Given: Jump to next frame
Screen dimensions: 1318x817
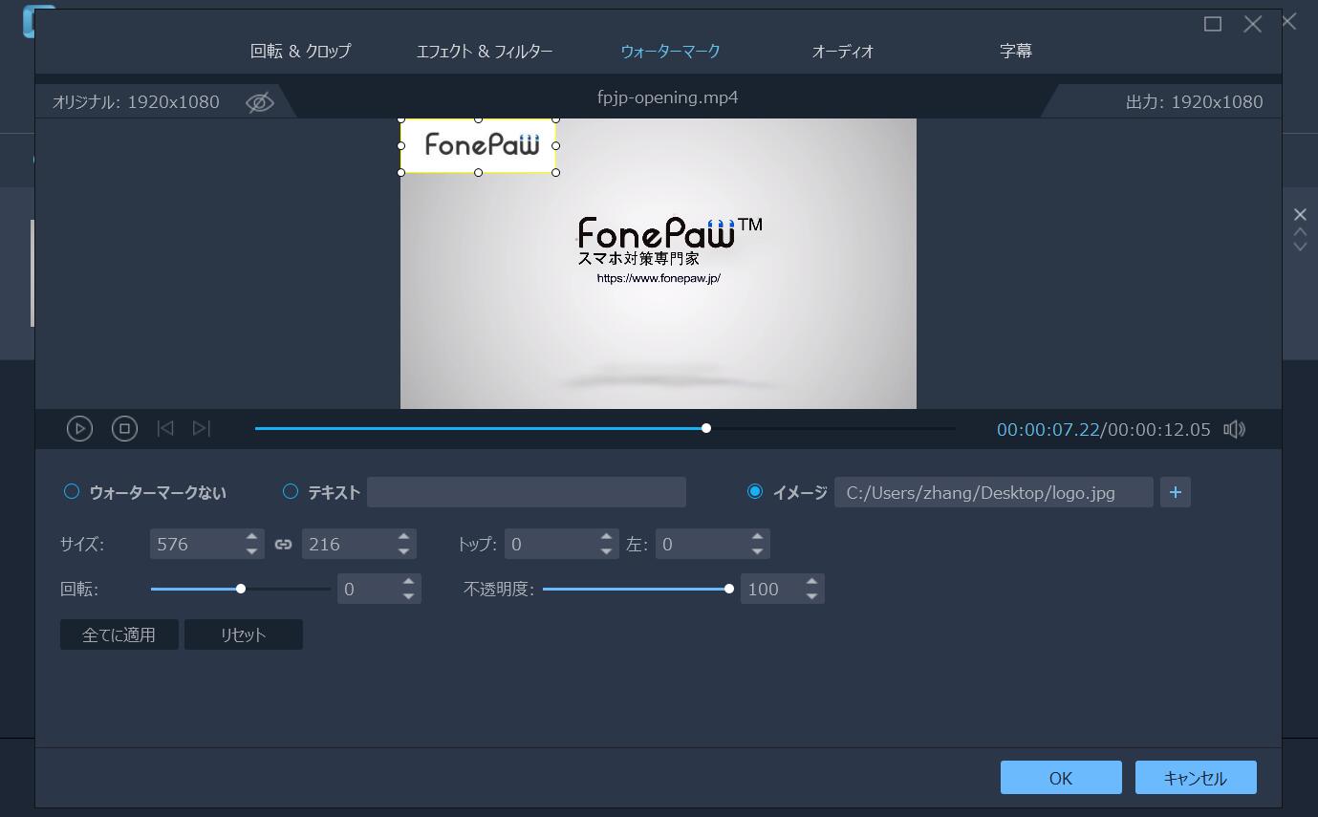Looking at the screenshot, I should (x=201, y=428).
